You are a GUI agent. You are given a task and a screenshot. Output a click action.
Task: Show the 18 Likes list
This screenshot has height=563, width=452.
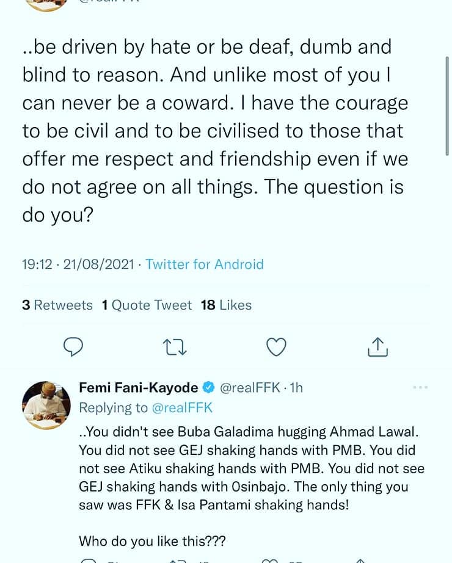point(226,305)
